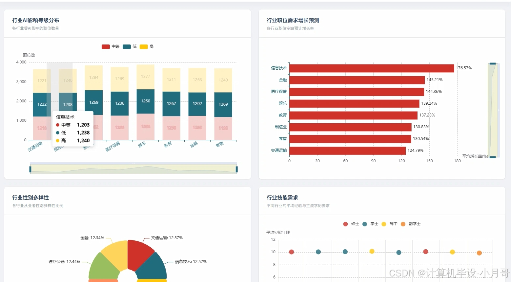
Task: Click right handle of the AI impact chart zoom slider
Action: click(237, 169)
